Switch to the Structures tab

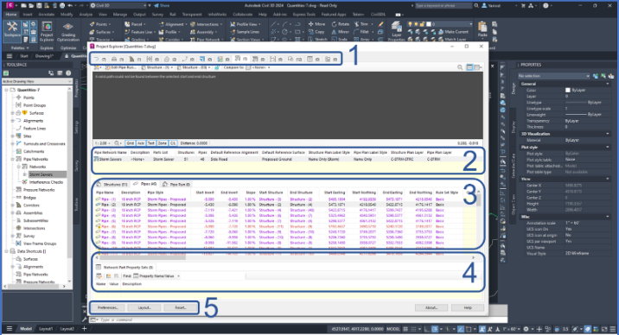tap(112, 185)
